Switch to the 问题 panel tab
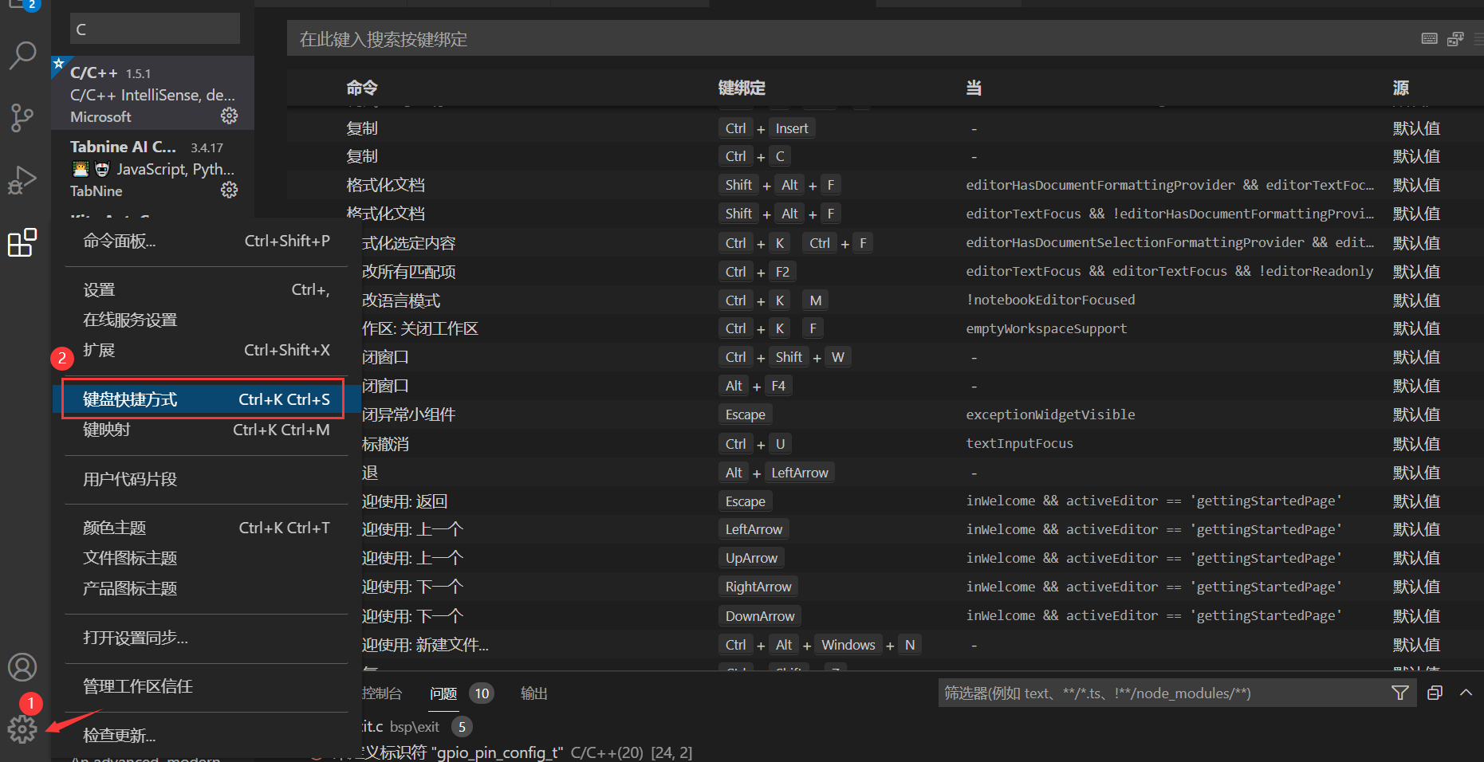 pos(443,693)
